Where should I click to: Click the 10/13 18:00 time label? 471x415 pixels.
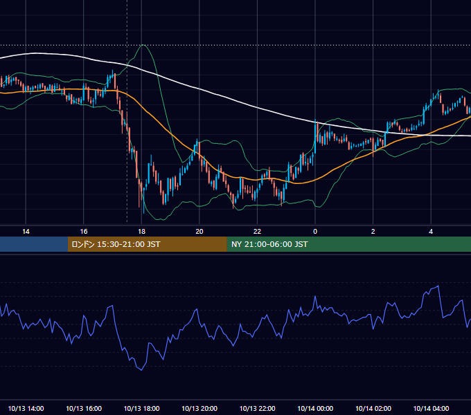coord(141,408)
